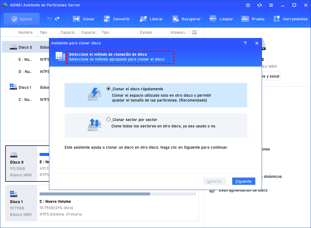311x228 pixels.
Task: Maximize the AOMEI window
Action: (294, 5)
